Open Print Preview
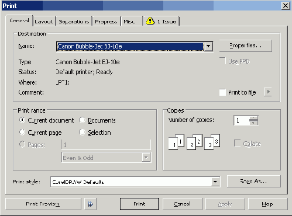The height and width of the screenshot is (216, 292). [x=43, y=204]
